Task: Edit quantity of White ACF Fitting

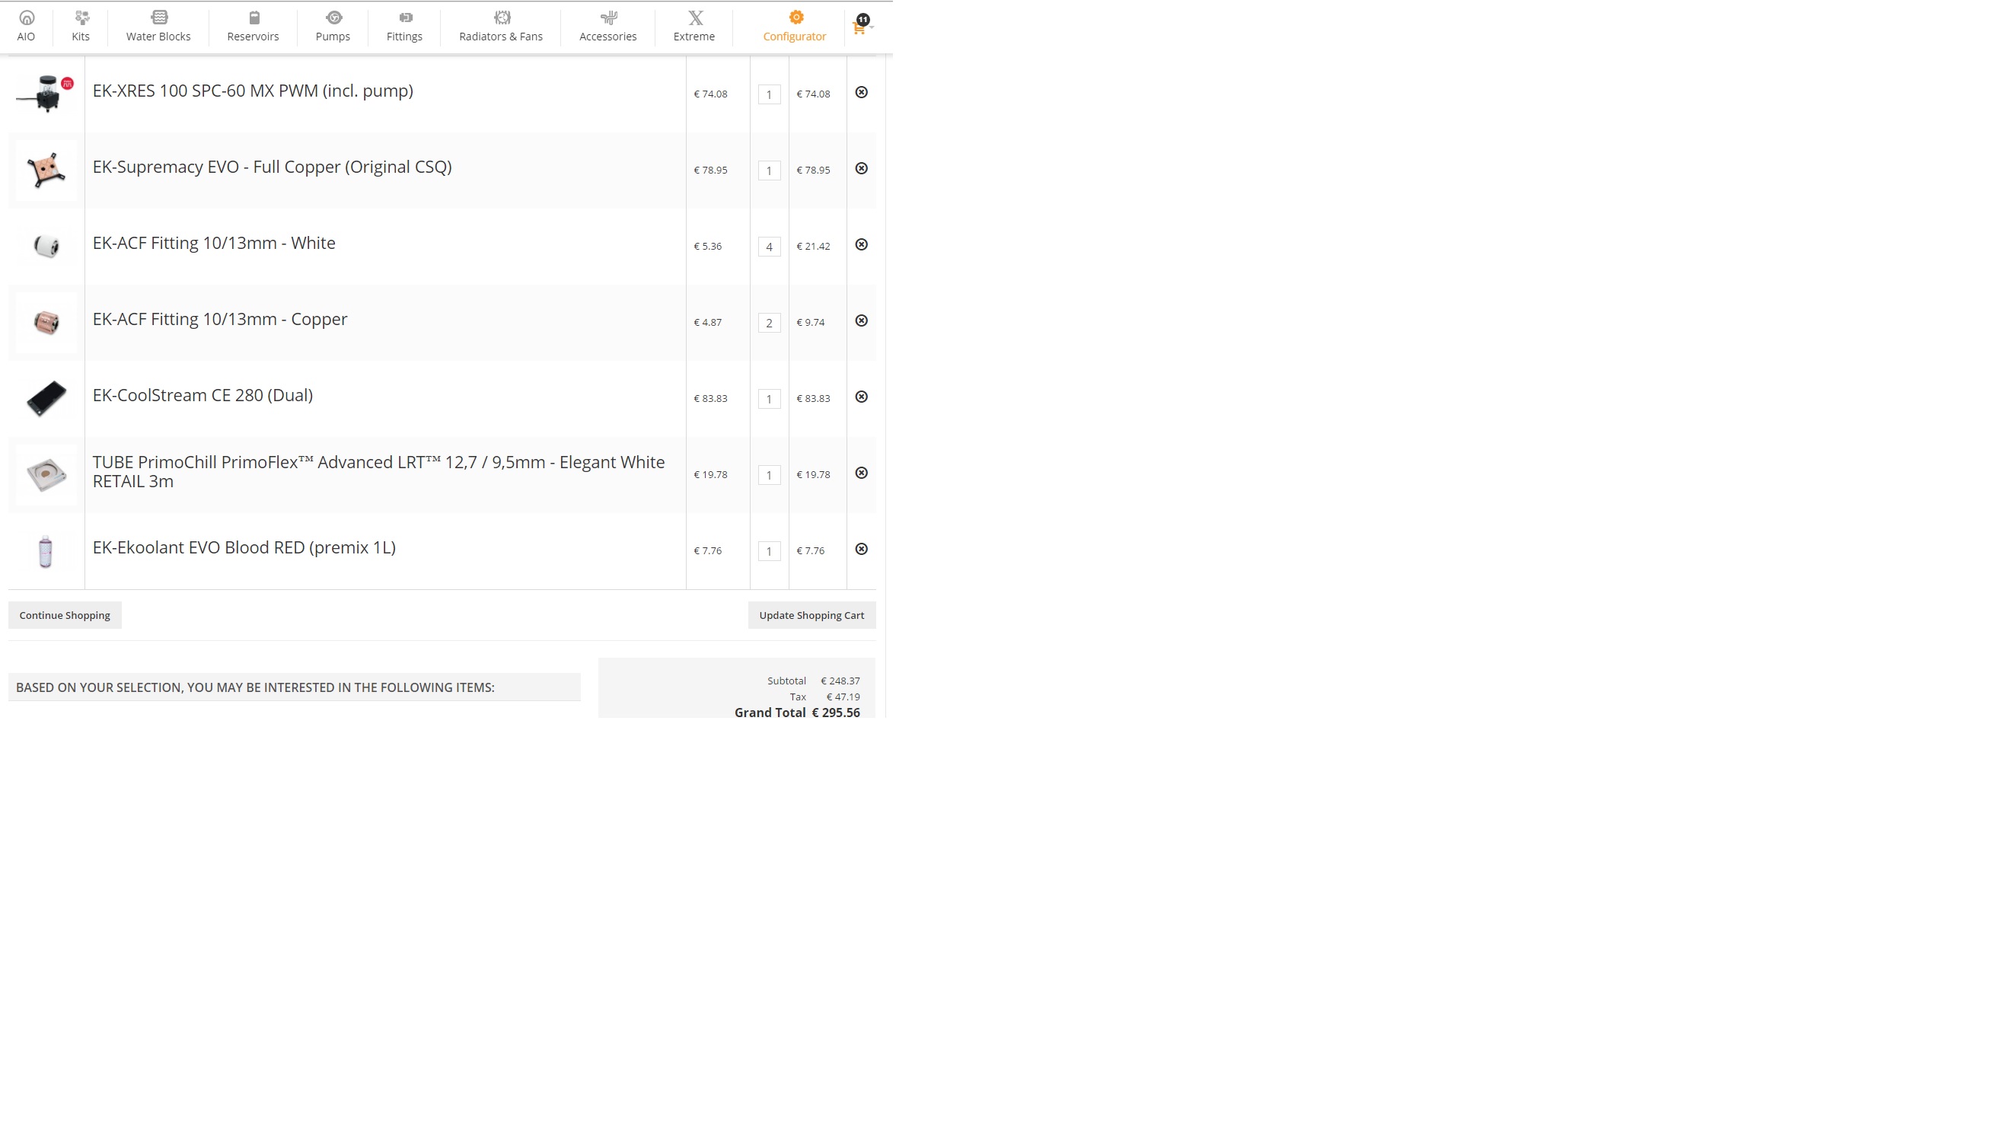Action: (x=770, y=247)
